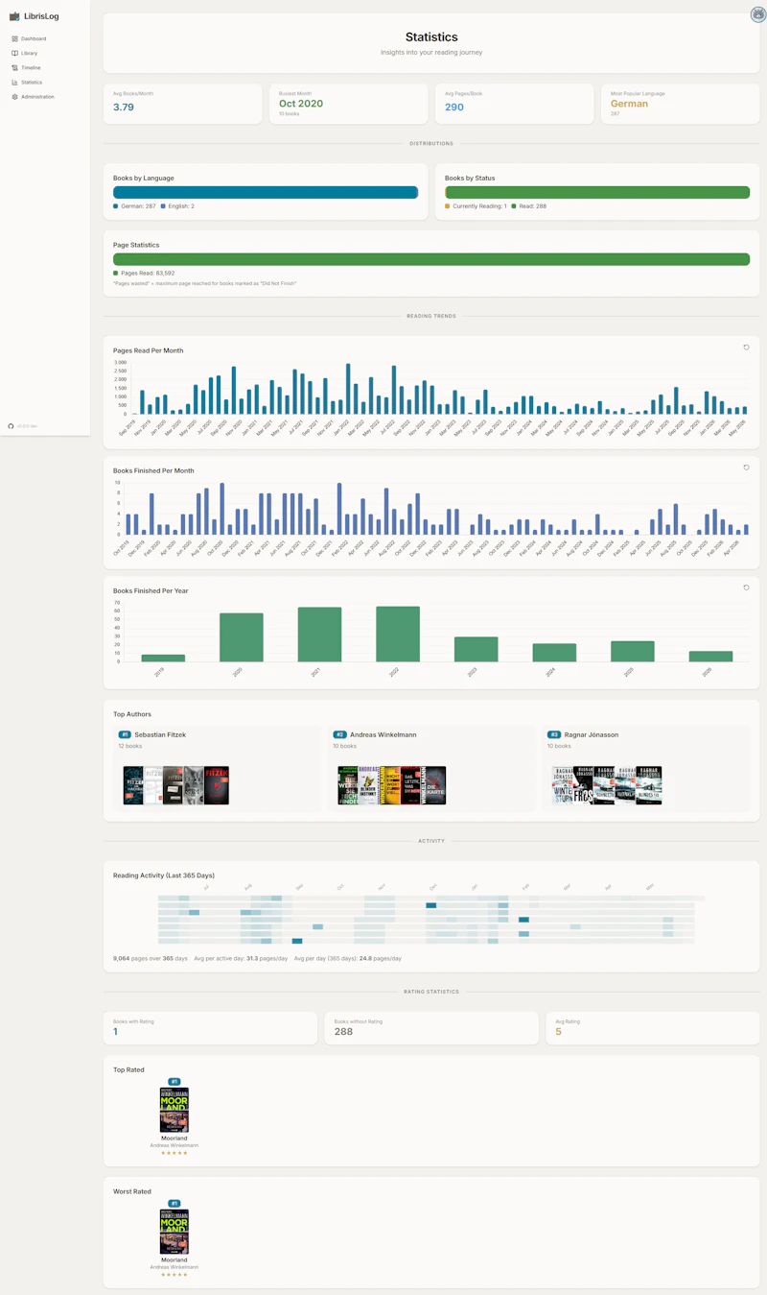Screen dimensions: 767x1295
Task: Click the star rating under Top Rated Moorland
Action: click(174, 1153)
